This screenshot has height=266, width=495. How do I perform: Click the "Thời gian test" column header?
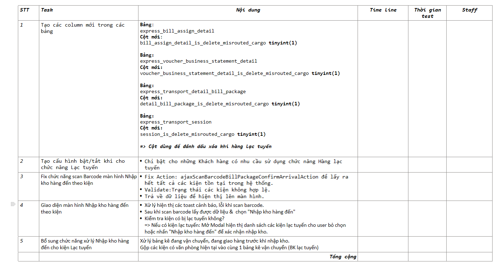[x=427, y=13]
